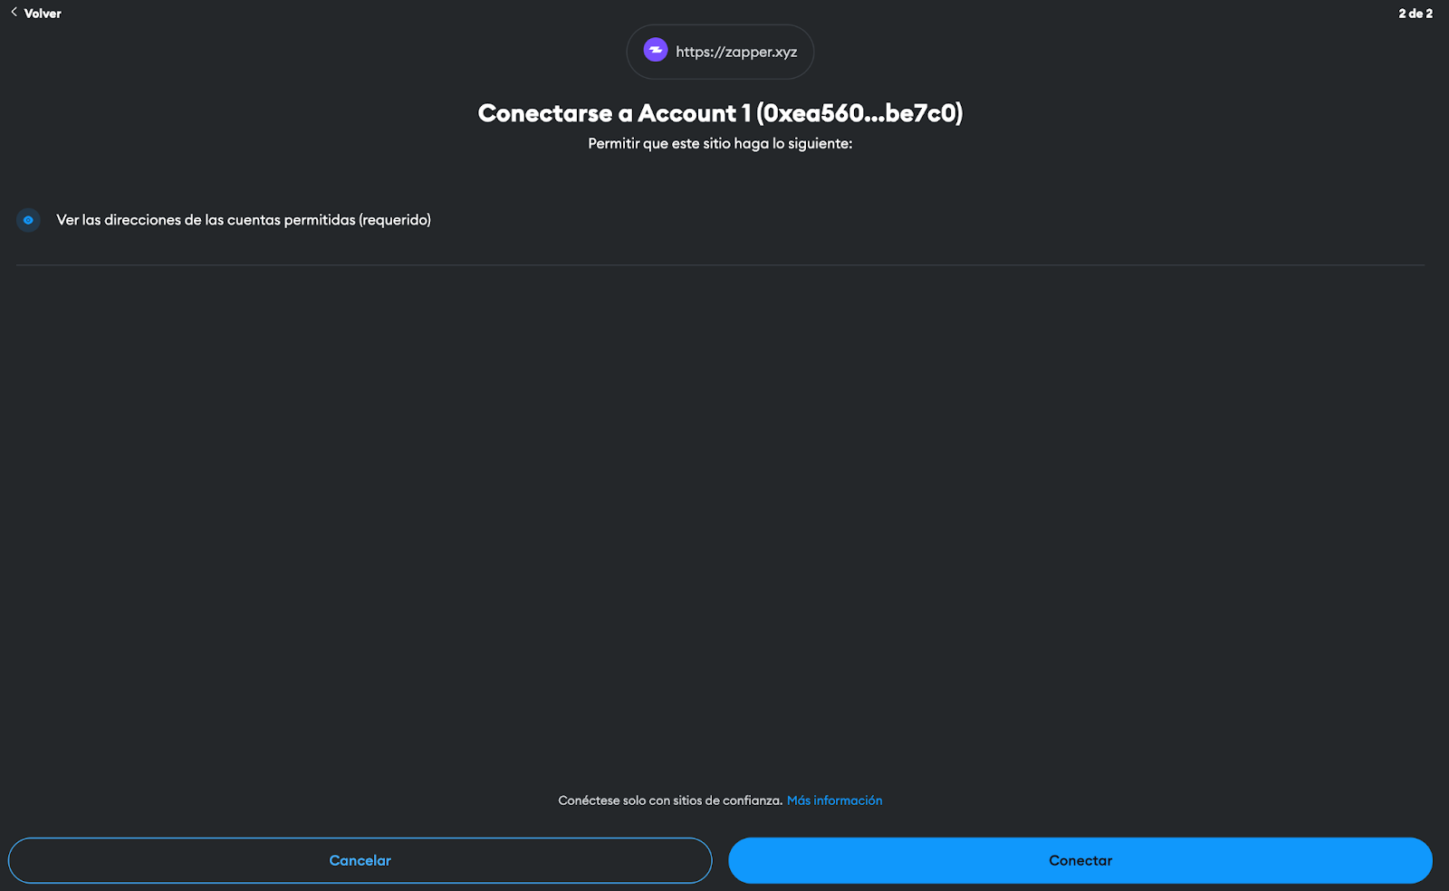Image resolution: width=1449 pixels, height=891 pixels.
Task: Click the 'Account 1' name in the title
Action: [x=695, y=113]
